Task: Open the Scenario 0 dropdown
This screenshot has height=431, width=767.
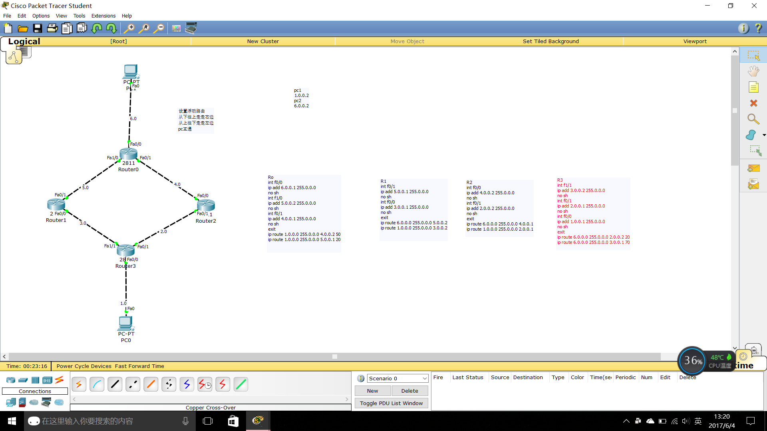Action: click(397, 378)
